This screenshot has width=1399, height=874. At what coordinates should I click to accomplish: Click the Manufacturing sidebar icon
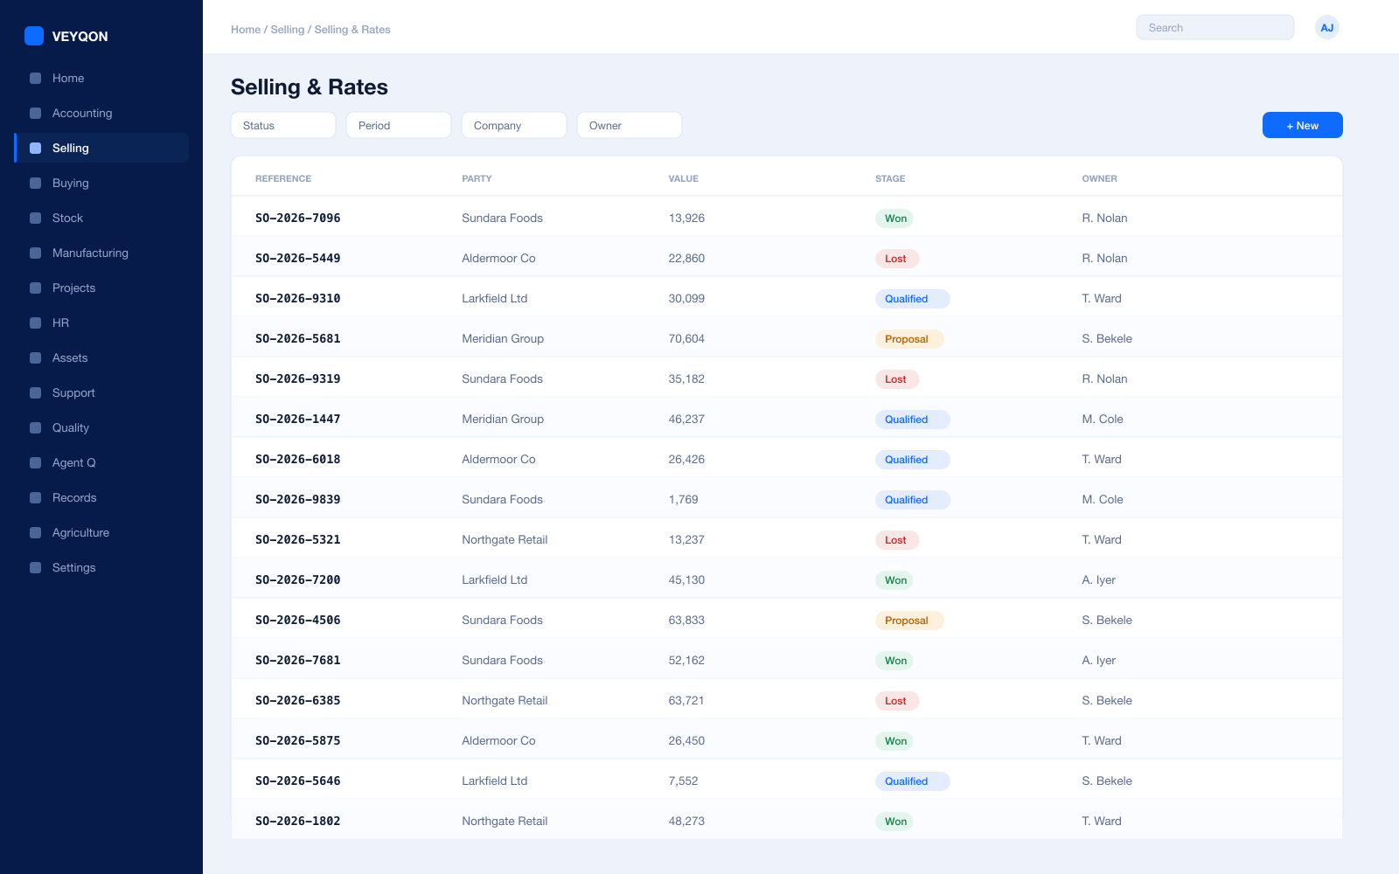pos(35,253)
